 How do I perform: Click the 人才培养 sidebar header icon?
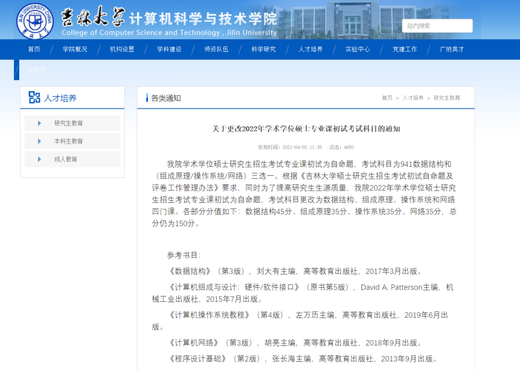tap(34, 98)
